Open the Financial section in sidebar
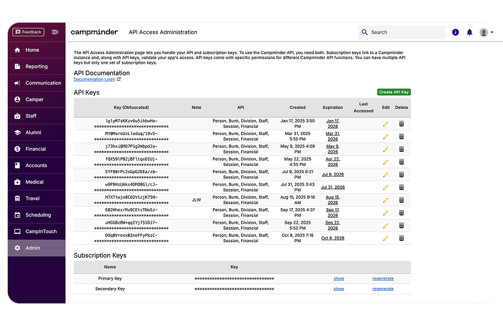 tap(36, 149)
